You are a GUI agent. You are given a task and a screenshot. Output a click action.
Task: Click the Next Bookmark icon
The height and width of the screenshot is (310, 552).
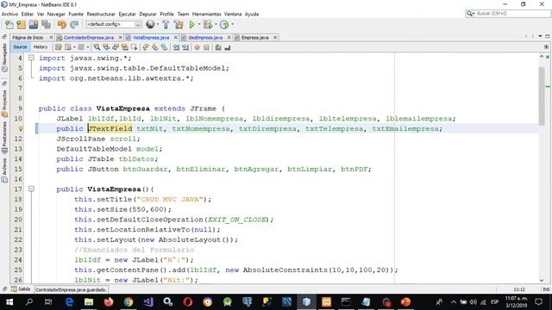(155, 47)
